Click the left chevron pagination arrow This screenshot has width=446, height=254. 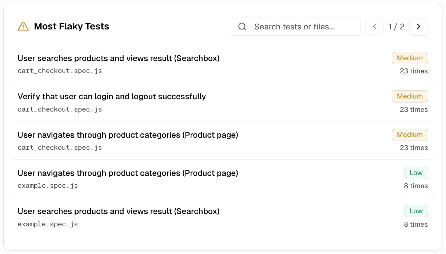click(x=374, y=26)
